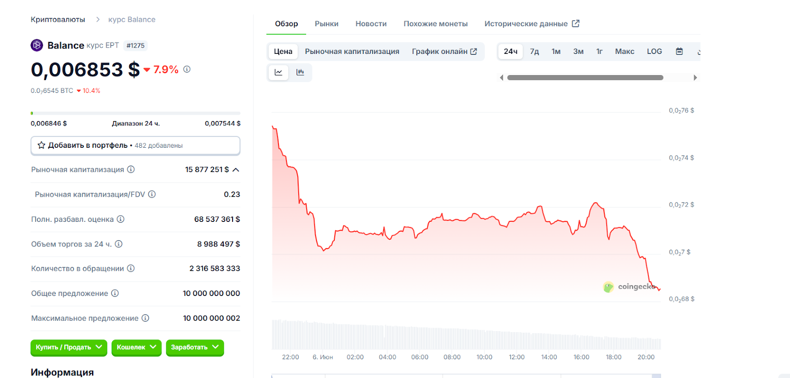
Task: Click external link icon beside График онлайн
Action: pos(474,51)
